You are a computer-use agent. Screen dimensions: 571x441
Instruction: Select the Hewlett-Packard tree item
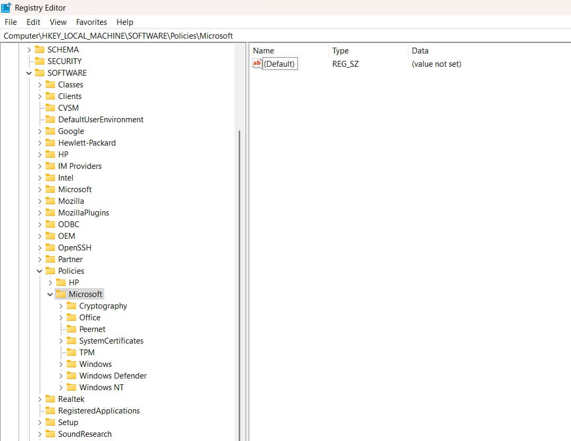(87, 142)
